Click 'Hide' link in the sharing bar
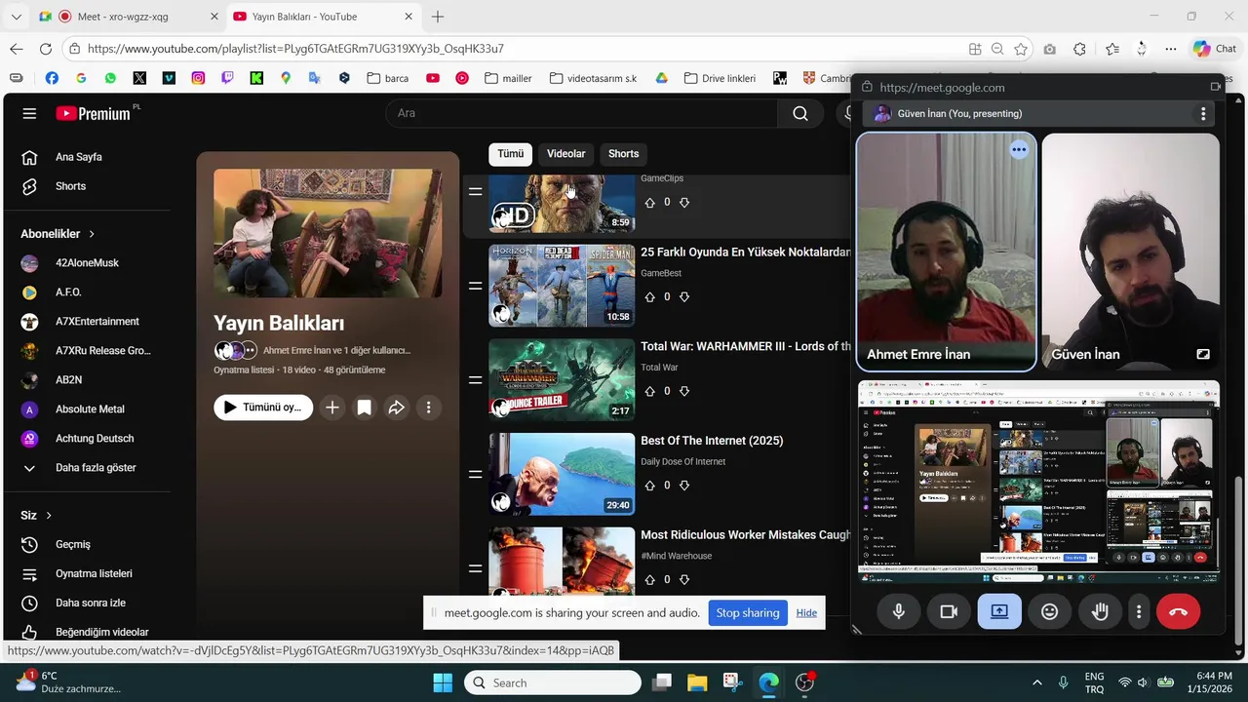Screen dimensions: 1248x702 806,613
